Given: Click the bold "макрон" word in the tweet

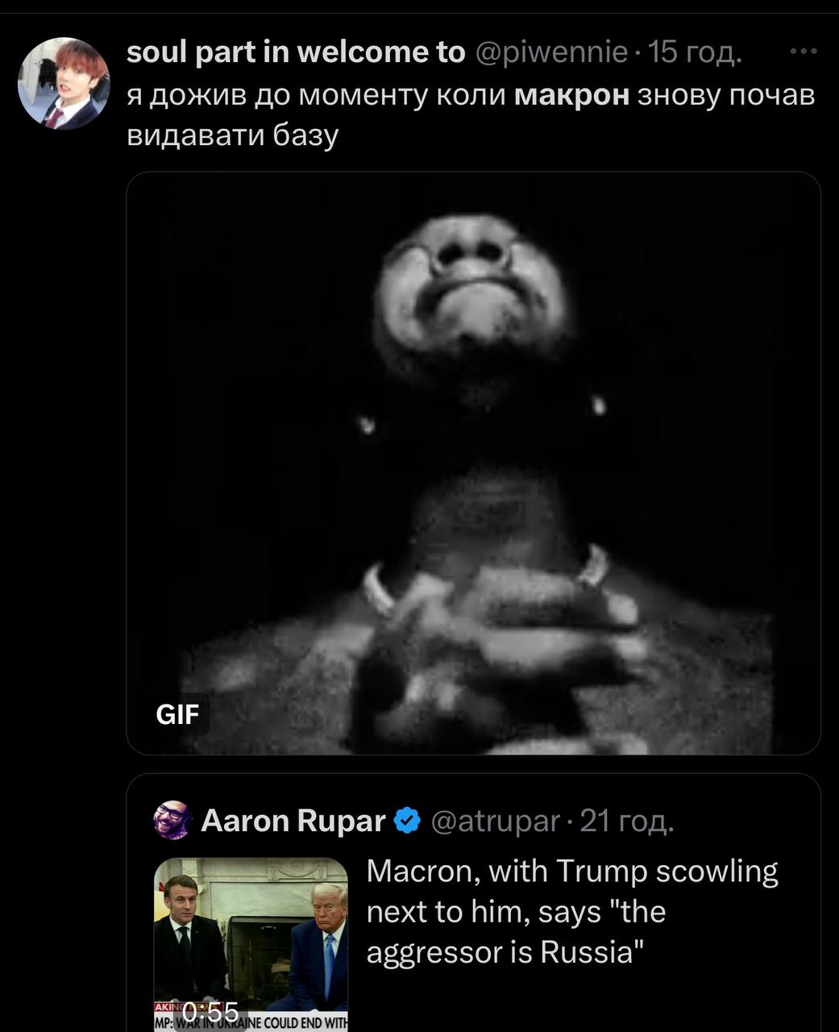Looking at the screenshot, I should pyautogui.click(x=571, y=95).
